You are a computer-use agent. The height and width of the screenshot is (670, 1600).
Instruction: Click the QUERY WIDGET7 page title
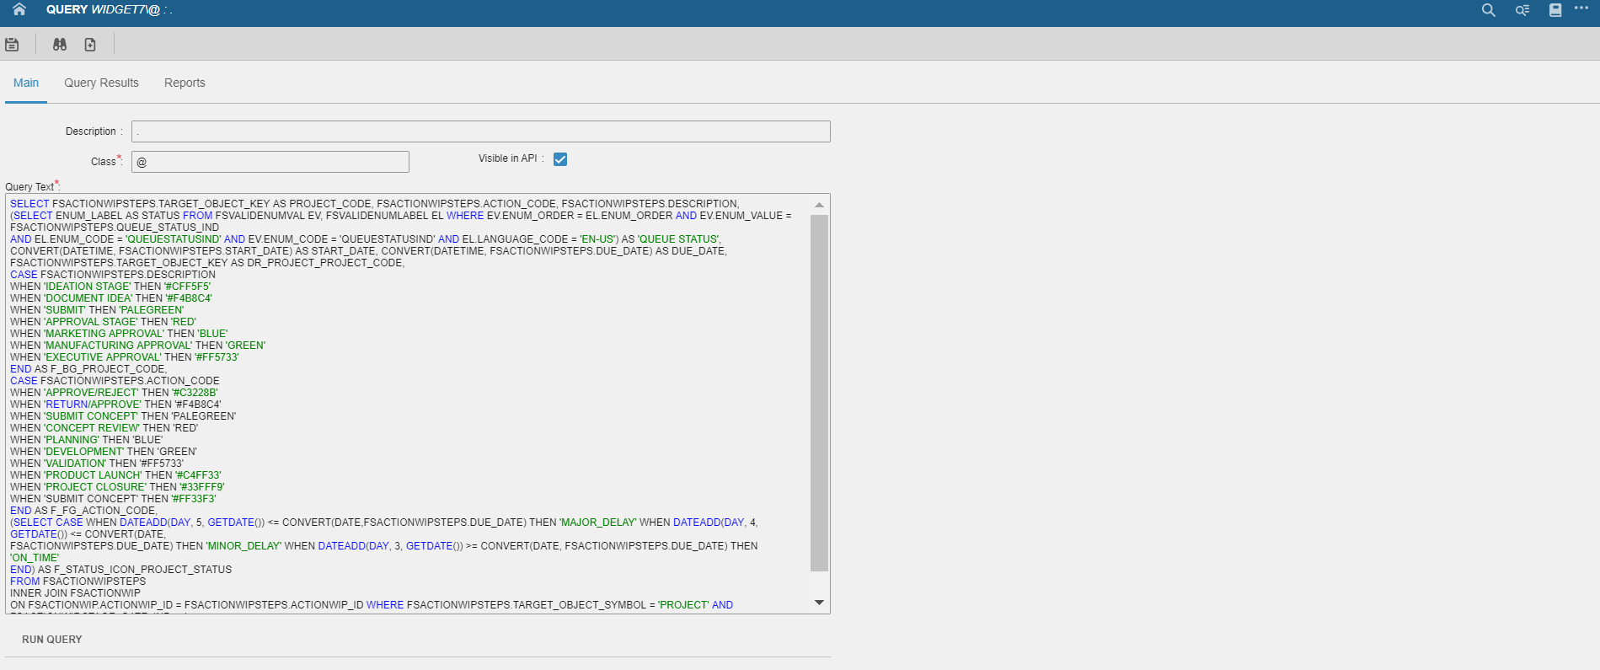click(x=103, y=10)
